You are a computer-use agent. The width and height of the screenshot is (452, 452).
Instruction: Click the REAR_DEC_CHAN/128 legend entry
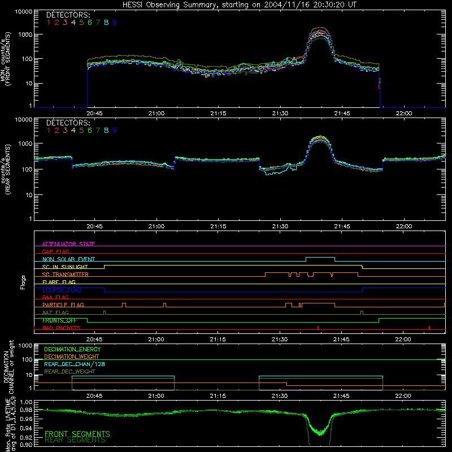(x=75, y=364)
